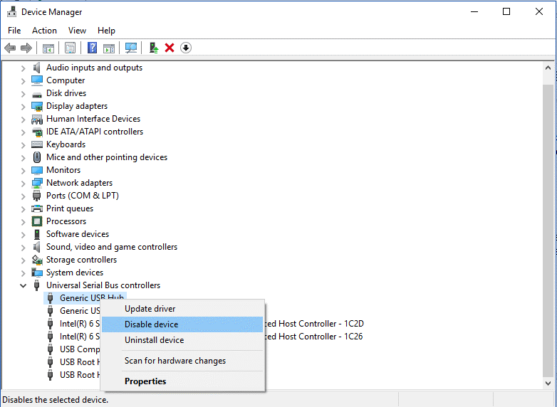Click the Processors chip icon
Screen dimensions: 557x407
[37, 221]
